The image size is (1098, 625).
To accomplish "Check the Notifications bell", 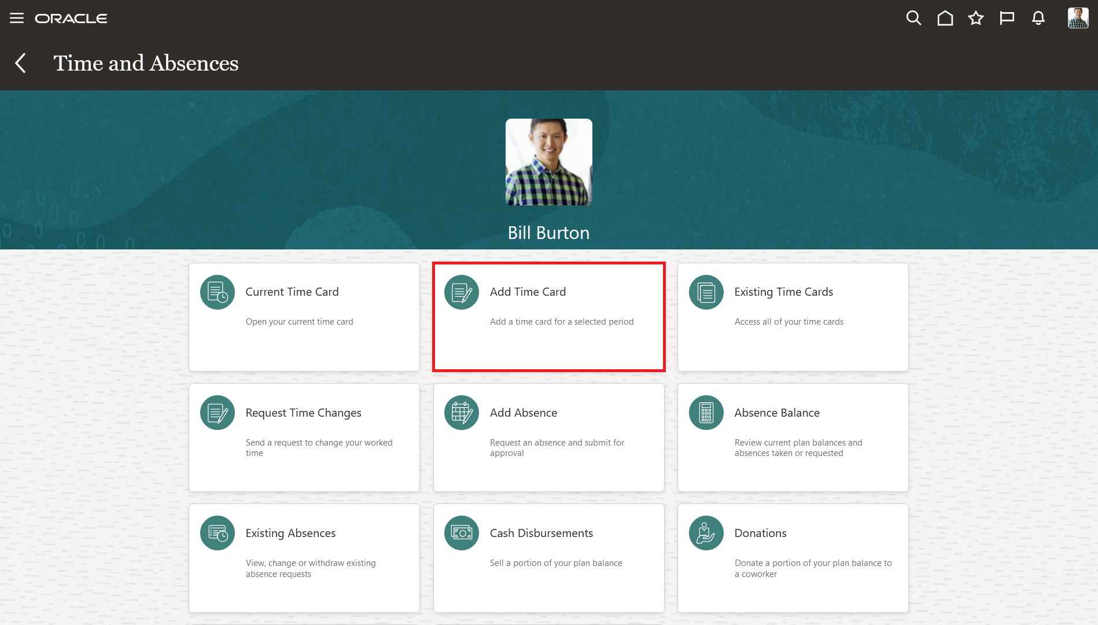I will (x=1038, y=18).
